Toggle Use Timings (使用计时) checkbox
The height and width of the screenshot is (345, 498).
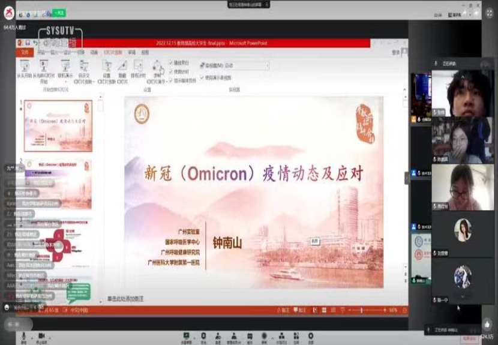(x=171, y=71)
